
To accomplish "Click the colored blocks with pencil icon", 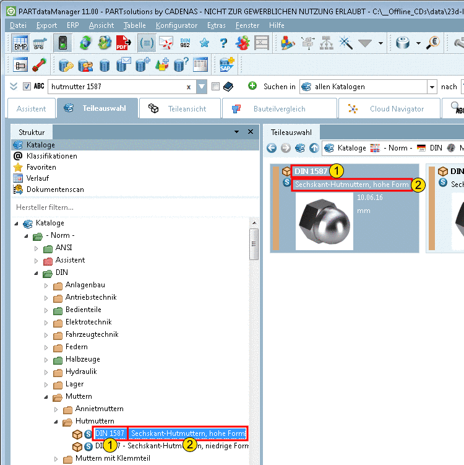I will pyautogui.click(x=288, y=43).
